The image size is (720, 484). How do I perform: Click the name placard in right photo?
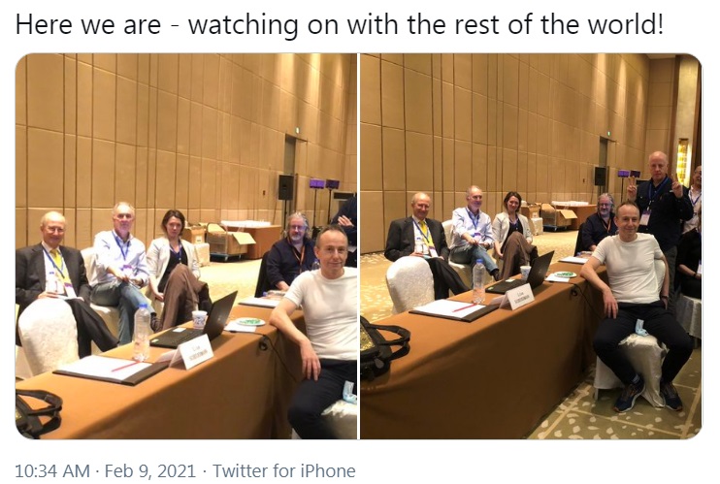(516, 296)
